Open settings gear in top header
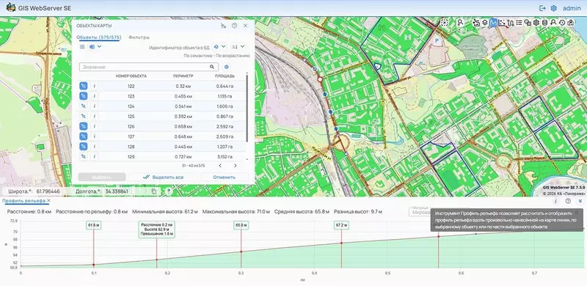The image size is (587, 286). click(554, 8)
